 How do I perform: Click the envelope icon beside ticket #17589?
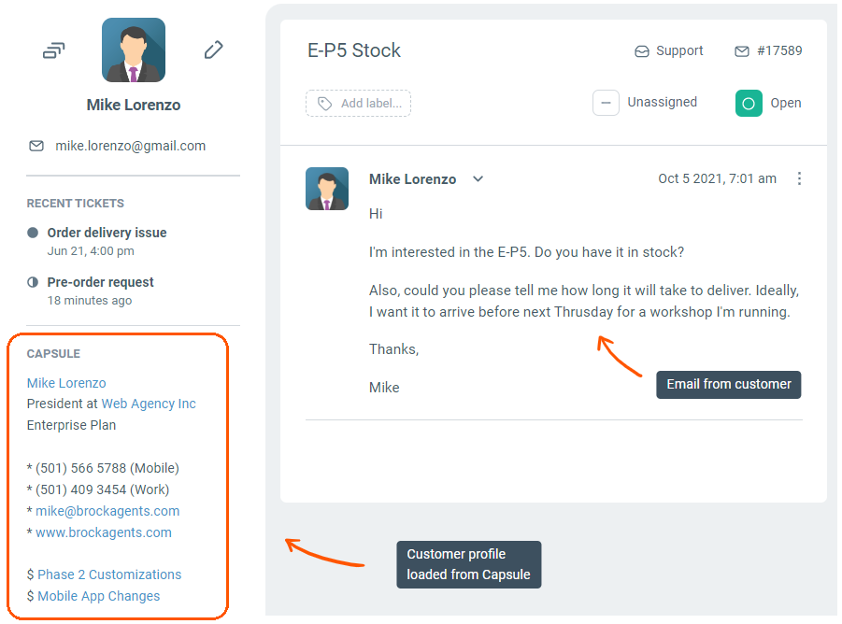click(742, 51)
